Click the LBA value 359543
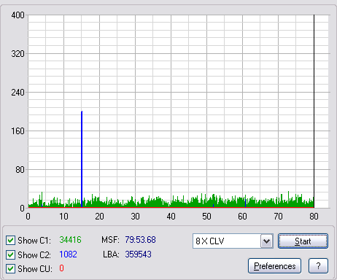337x280 pixels. click(138, 254)
